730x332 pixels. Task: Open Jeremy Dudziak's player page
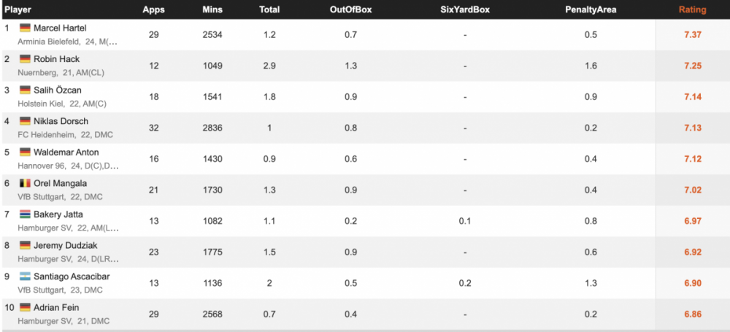pyautogui.click(x=66, y=246)
